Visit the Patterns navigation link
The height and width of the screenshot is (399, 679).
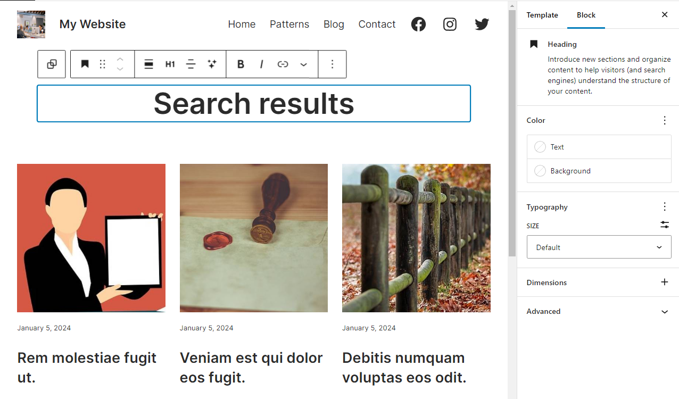pyautogui.click(x=289, y=24)
